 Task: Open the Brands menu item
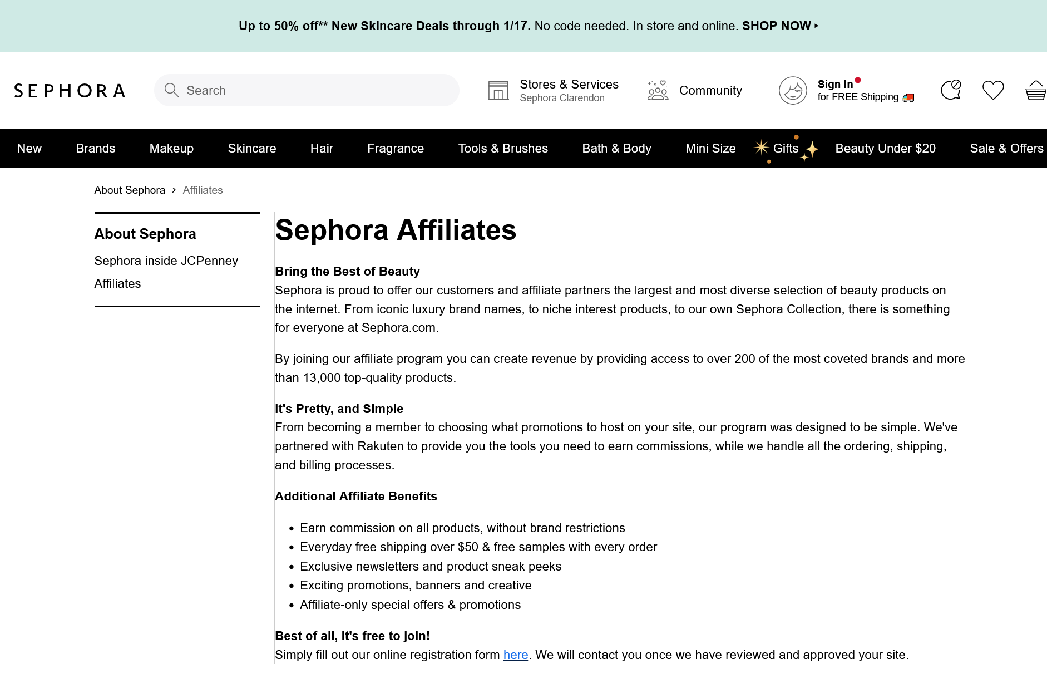96,148
